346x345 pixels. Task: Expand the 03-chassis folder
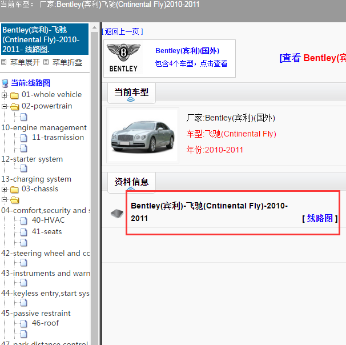[x=4, y=190]
